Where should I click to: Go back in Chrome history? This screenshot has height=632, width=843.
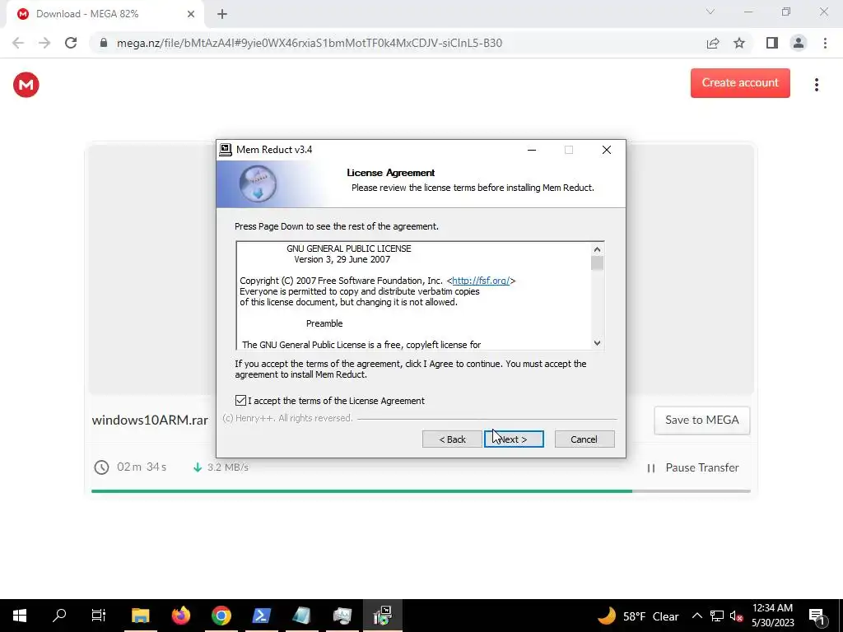18,43
